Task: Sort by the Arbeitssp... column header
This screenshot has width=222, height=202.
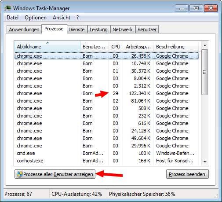Action: point(138,47)
